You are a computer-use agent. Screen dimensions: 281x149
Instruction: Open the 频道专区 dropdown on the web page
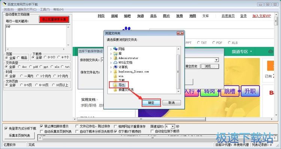[242, 52]
